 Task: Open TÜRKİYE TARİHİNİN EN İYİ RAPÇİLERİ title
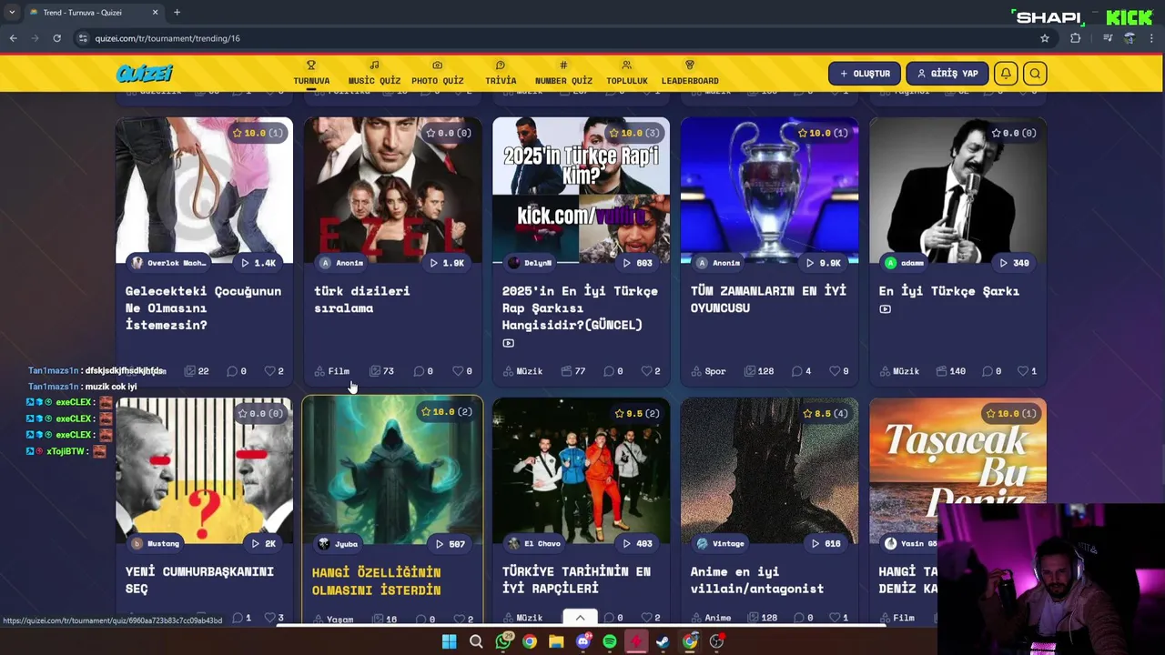576,579
